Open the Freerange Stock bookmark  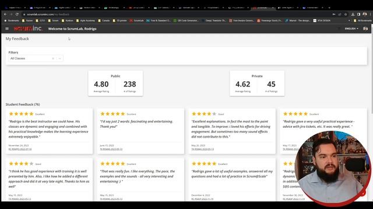[x=269, y=21]
